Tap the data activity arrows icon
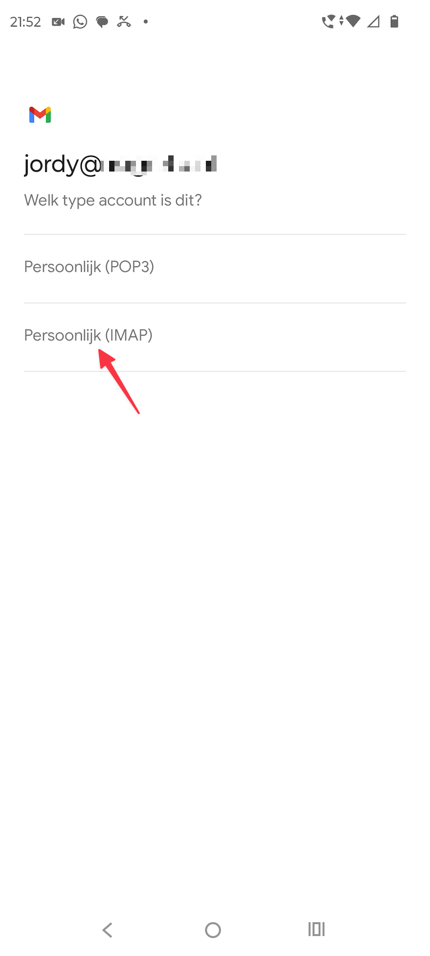This screenshot has height=956, width=430. coord(341,22)
